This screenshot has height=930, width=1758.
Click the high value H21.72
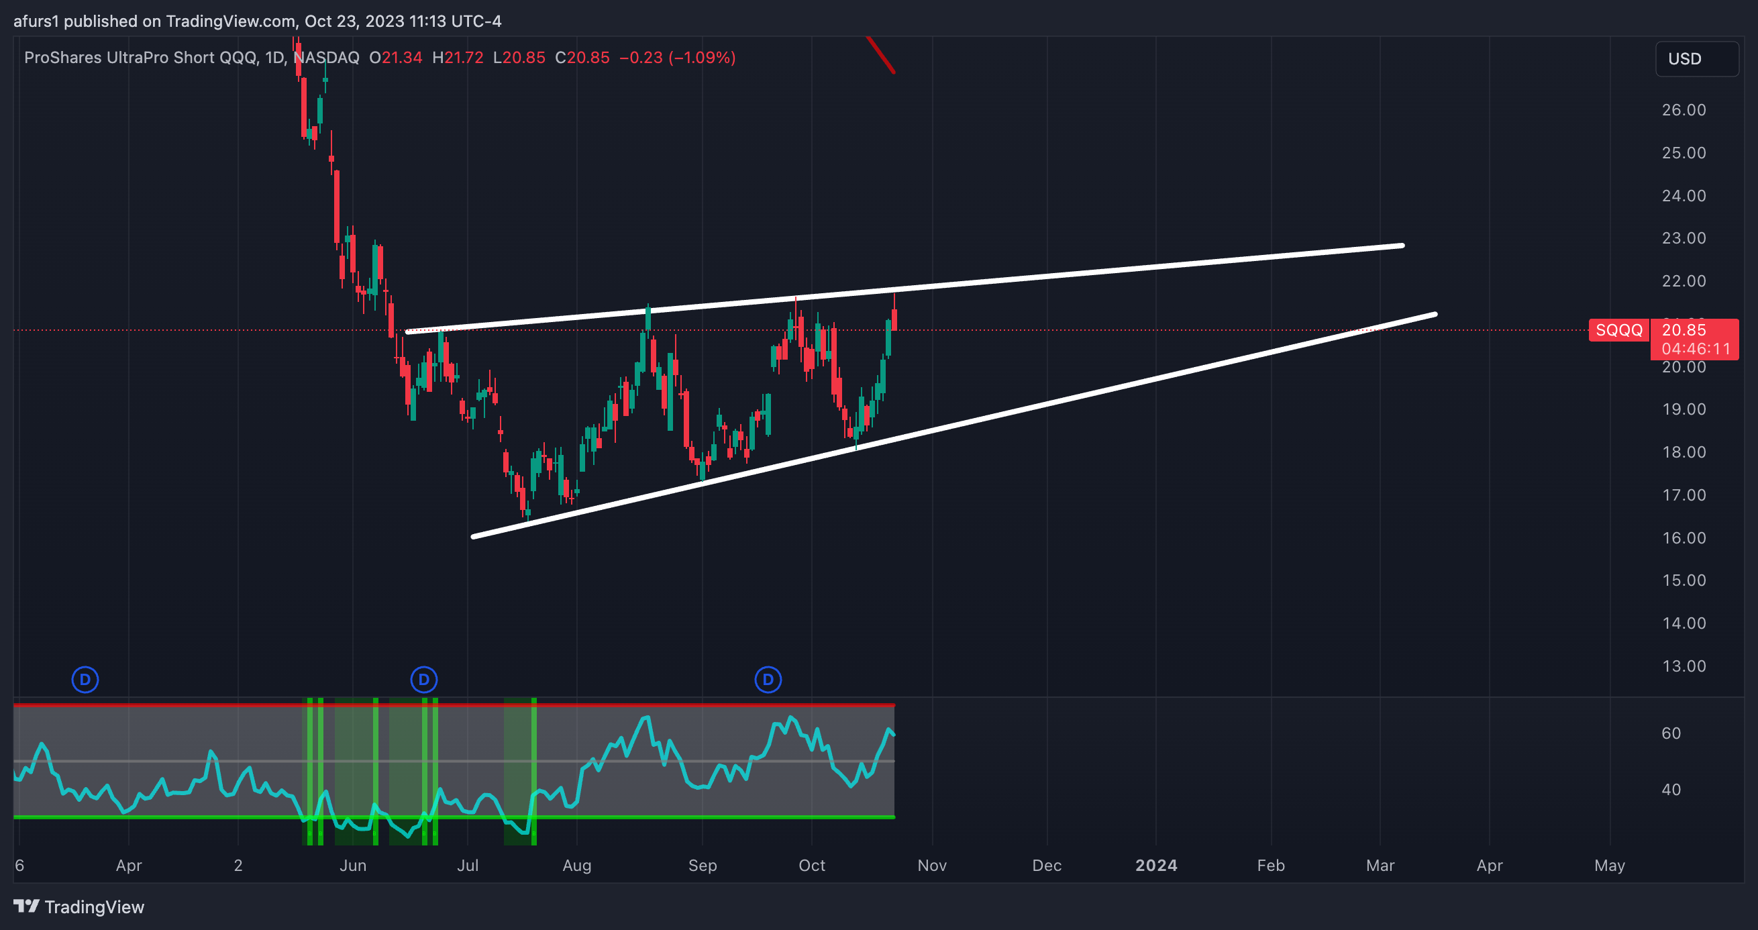(x=458, y=57)
